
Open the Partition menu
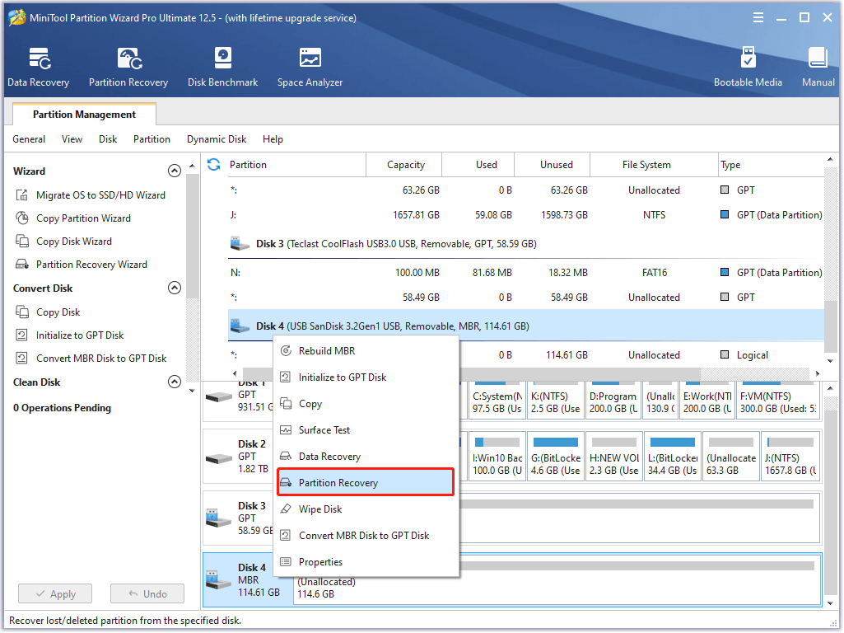[152, 139]
